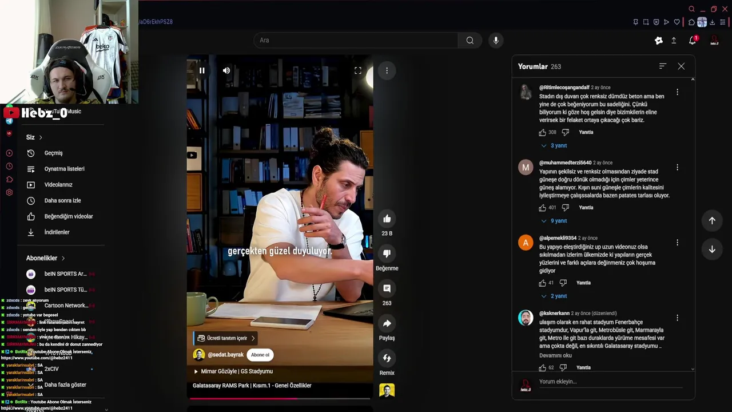
Task: Open settings gear in Opera sidebar
Action: tap(9, 193)
